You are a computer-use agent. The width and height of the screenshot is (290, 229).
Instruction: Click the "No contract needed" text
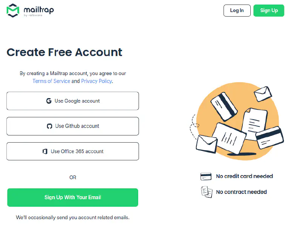coord(241,192)
